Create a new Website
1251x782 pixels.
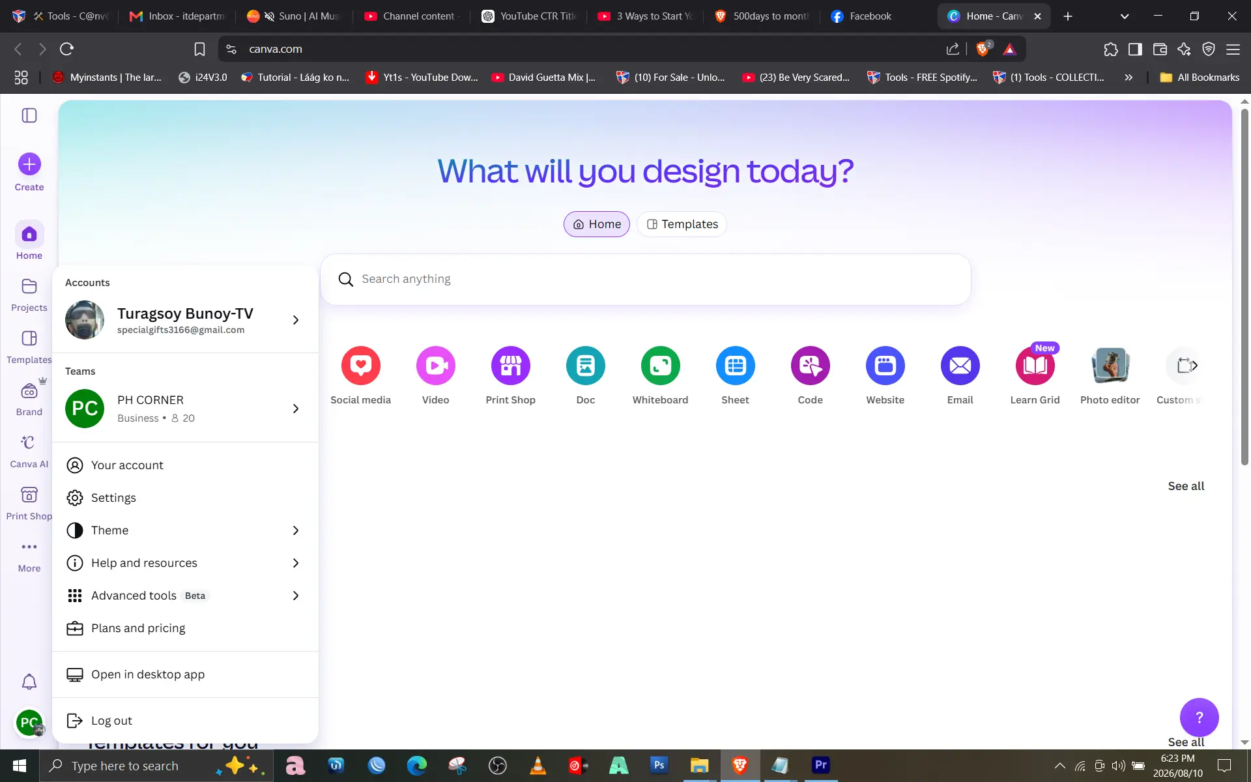[885, 375]
